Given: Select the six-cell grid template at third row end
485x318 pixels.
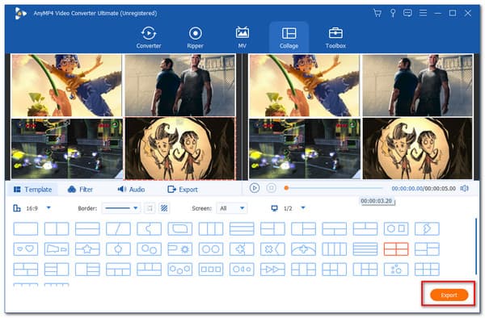Looking at the screenshot, I should (427, 270).
